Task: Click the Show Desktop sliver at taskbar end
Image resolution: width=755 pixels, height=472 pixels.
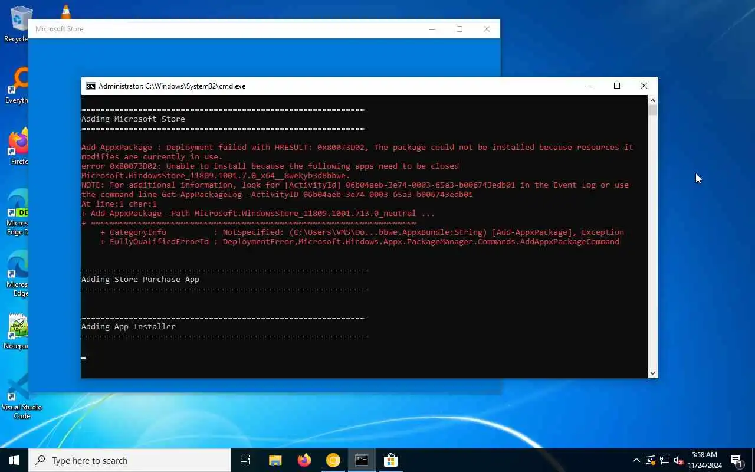Action: coord(753,460)
